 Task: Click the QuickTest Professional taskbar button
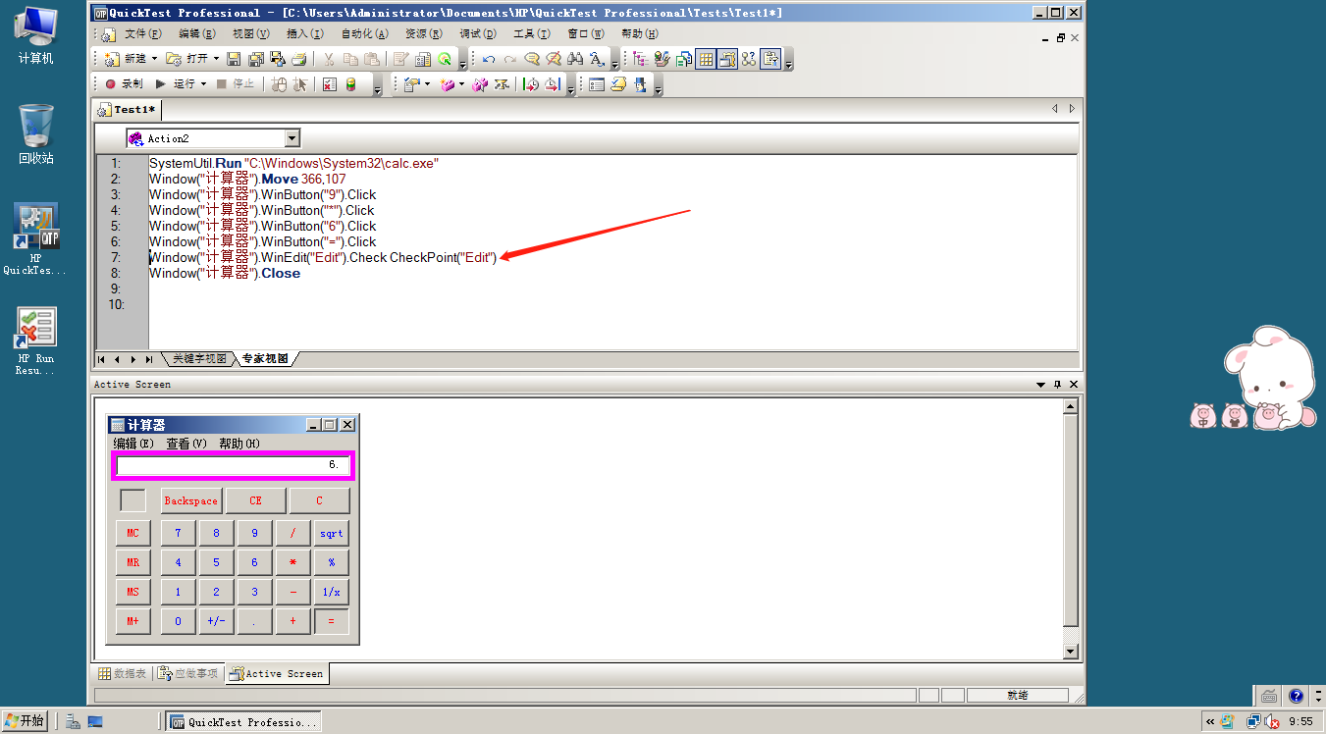click(243, 721)
